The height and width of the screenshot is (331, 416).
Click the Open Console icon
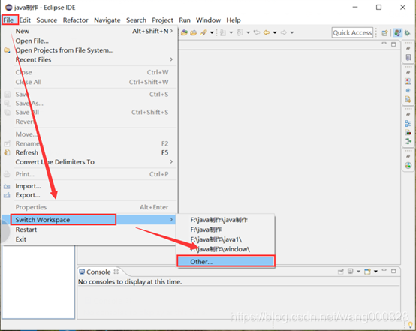tap(367, 271)
